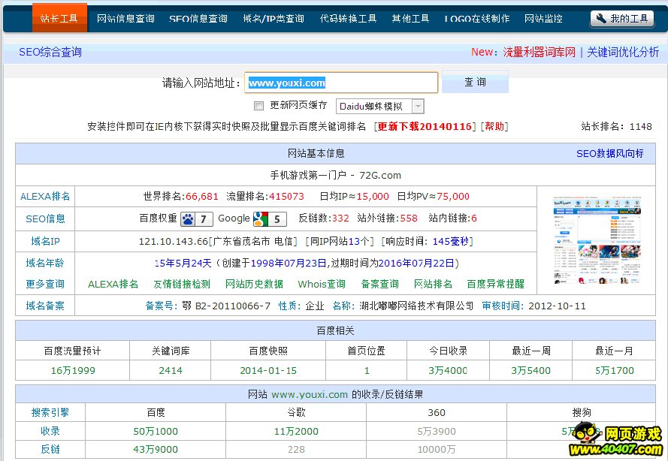Click the 最近一月 value 5万1700
This screenshot has height=461, width=668.
point(615,370)
